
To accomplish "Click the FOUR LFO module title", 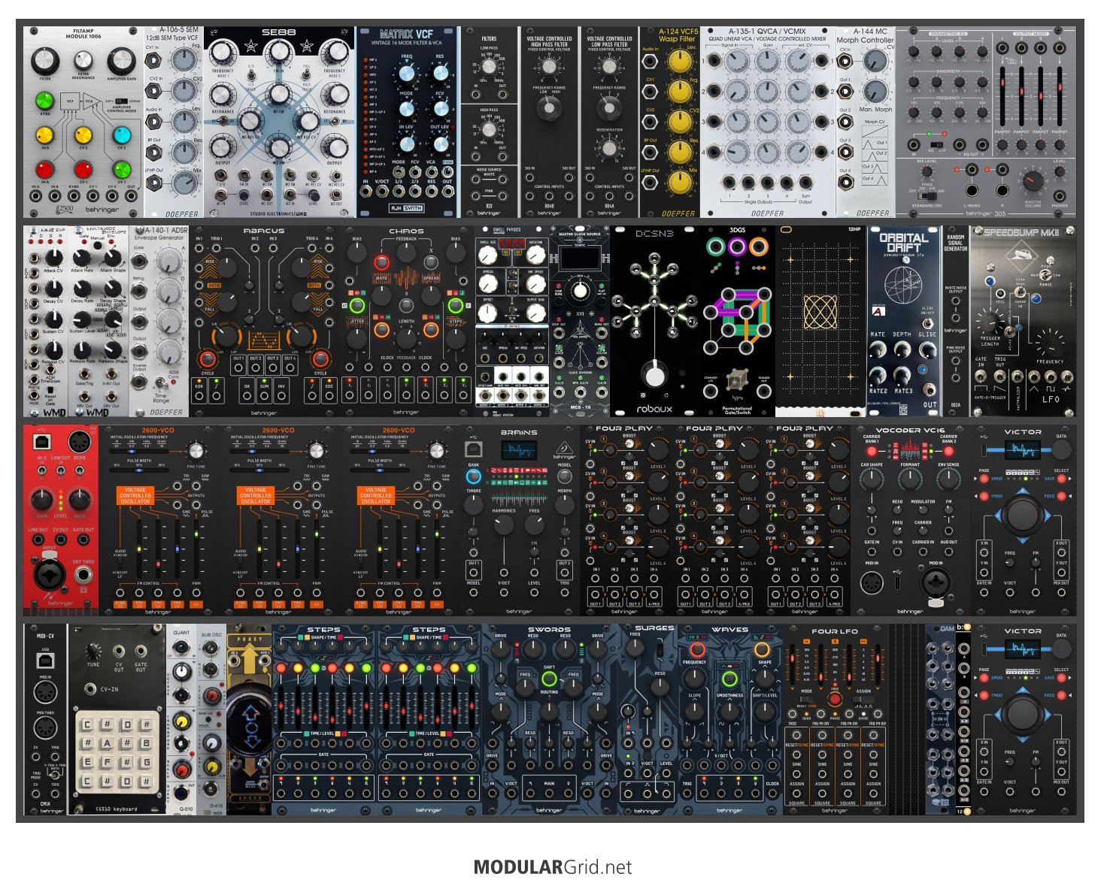I will click(x=835, y=632).
